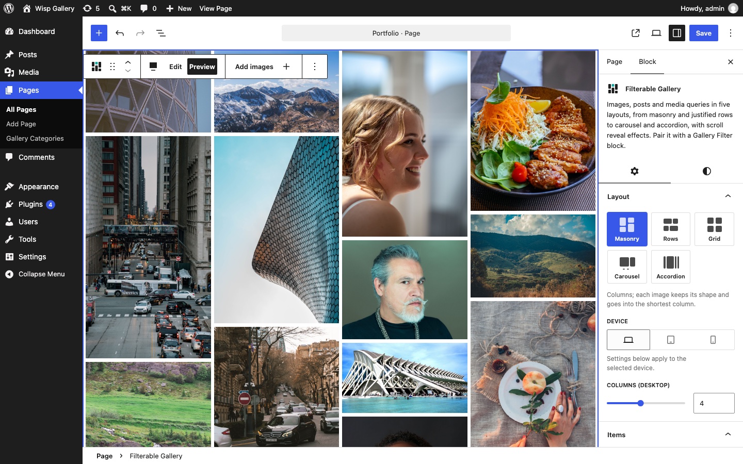Open the Document Overview list view
The image size is (743, 464).
(161, 33)
